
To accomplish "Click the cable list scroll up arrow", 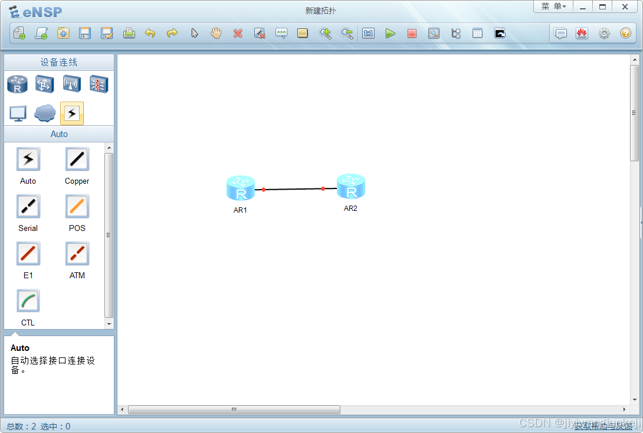I will 109,148.
